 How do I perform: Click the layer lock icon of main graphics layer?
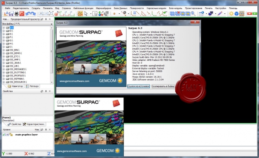[11, 135]
